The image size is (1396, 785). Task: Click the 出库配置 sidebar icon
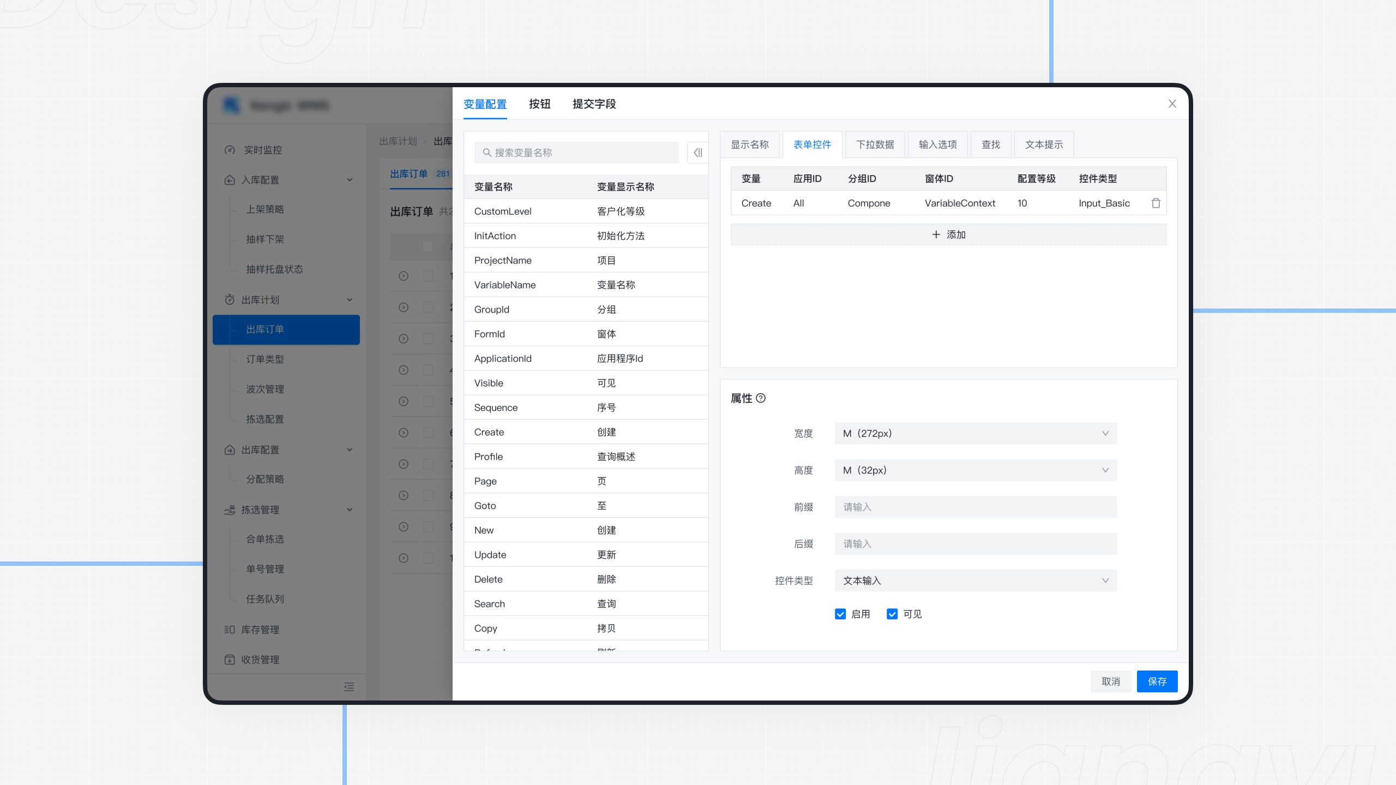[230, 450]
